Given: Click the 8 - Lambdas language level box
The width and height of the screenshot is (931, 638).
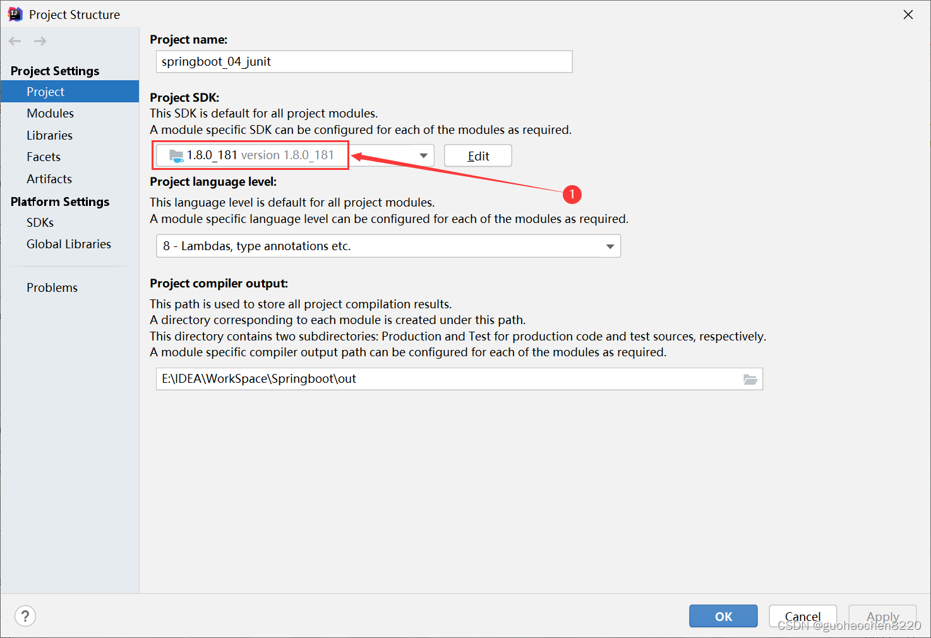Looking at the screenshot, I should point(388,246).
